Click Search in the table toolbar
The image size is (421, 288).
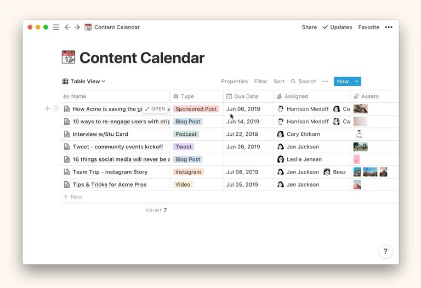coord(304,82)
